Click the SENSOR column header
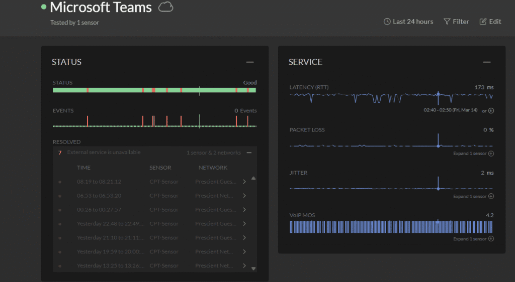 160,168
